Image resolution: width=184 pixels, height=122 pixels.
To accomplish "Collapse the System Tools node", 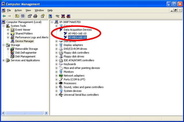I will (x=3, y=26).
